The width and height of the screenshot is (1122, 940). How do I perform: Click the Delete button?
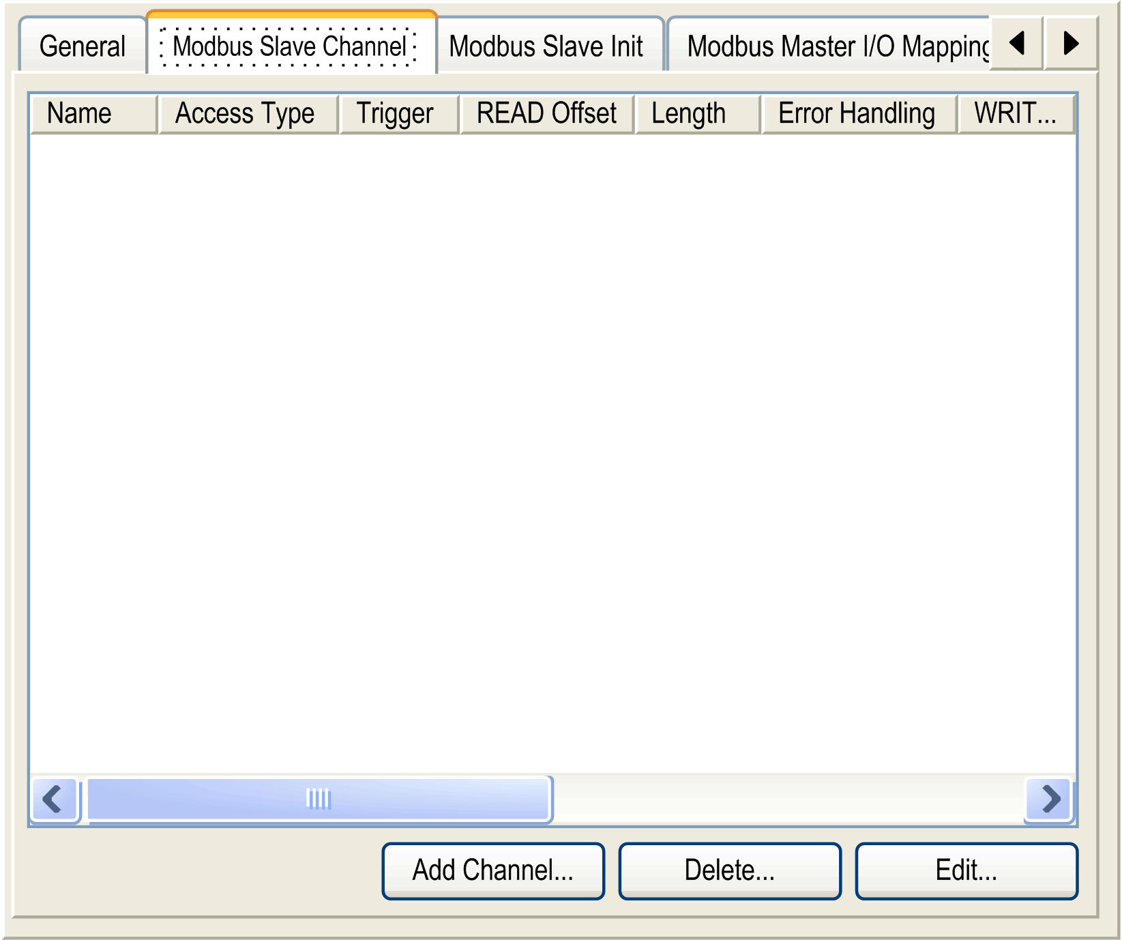(729, 870)
